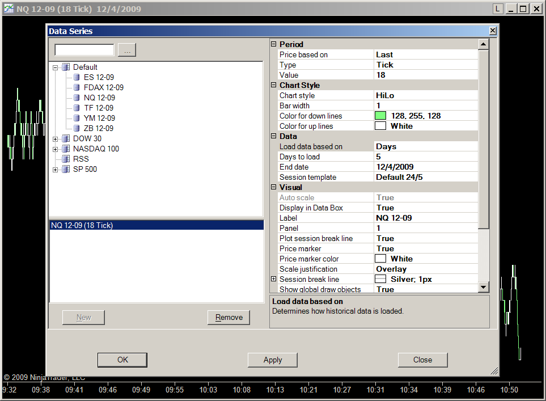Click the color swatch for down lines
Screen dimensions: 546x401
click(x=380, y=116)
